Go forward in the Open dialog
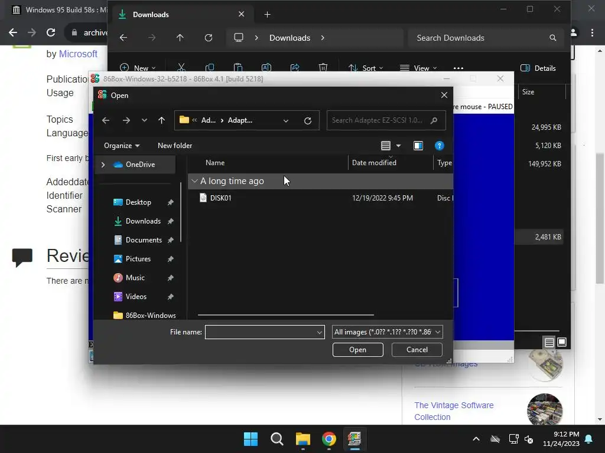Viewport: 605px width, 453px height. tap(126, 120)
